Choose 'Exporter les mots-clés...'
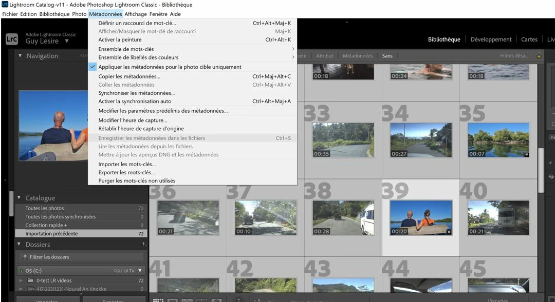The image size is (555, 302). [192, 172]
